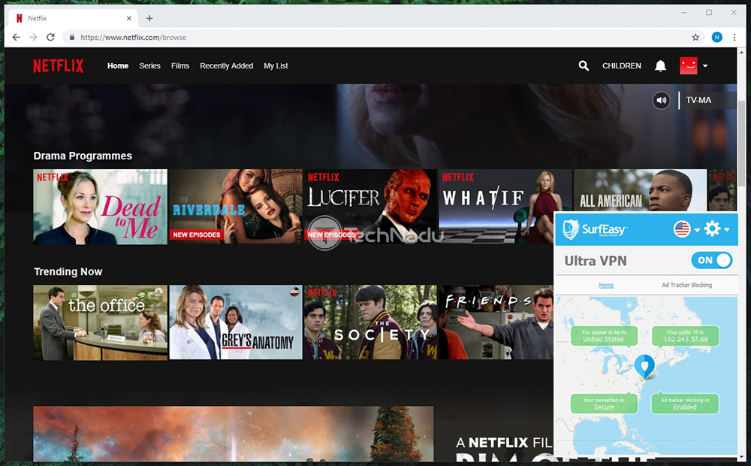Mute the preview audio speaker button

[662, 100]
